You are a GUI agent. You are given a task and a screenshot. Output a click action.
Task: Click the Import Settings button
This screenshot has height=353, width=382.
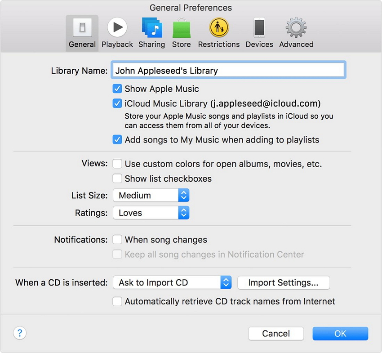point(283,283)
